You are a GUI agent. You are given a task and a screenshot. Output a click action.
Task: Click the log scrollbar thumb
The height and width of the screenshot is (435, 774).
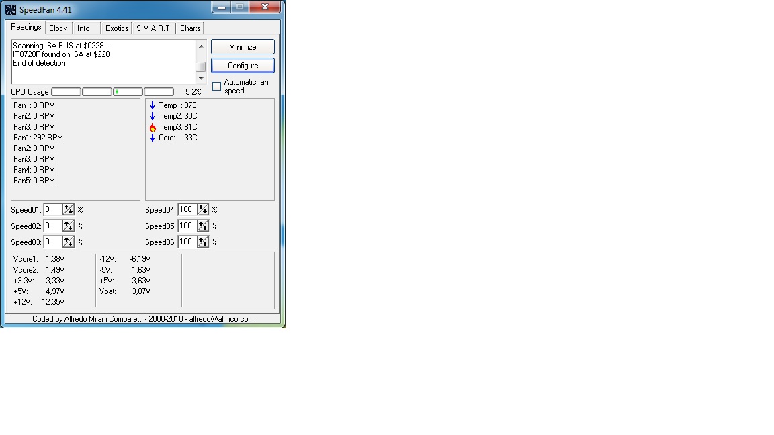(200, 66)
